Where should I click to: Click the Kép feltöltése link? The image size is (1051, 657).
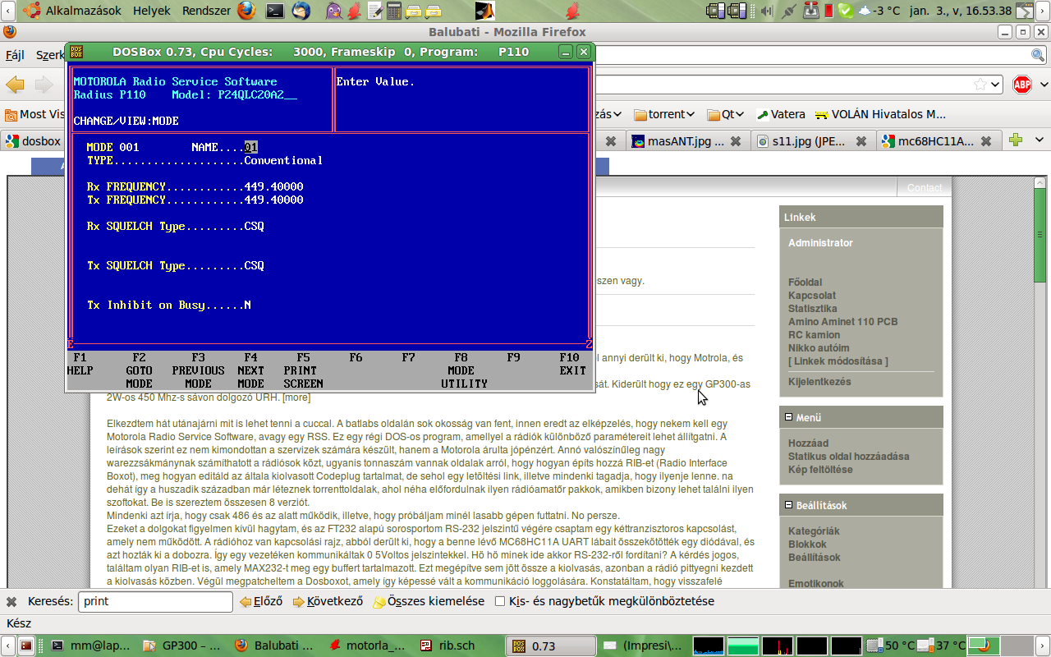pos(820,470)
